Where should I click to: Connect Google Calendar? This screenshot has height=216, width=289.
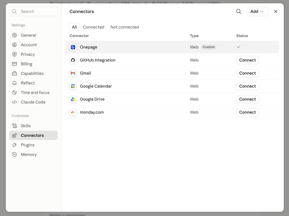(x=247, y=86)
